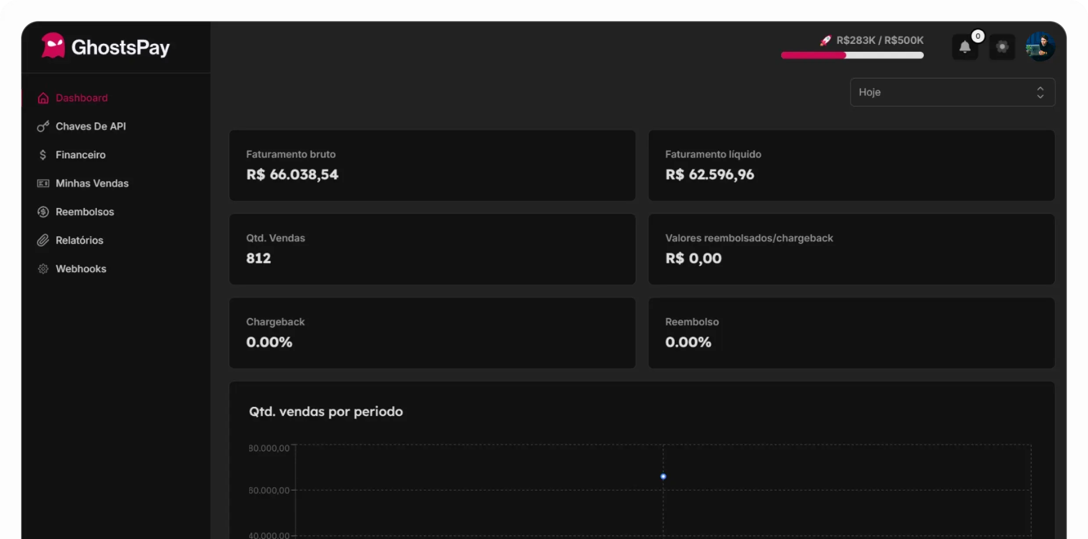This screenshot has width=1088, height=539.
Task: Expand the Hoje period dropdown
Action: pos(951,92)
